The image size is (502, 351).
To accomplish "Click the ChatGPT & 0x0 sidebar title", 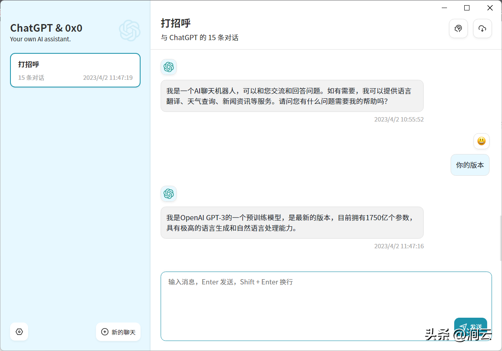I will (x=46, y=28).
